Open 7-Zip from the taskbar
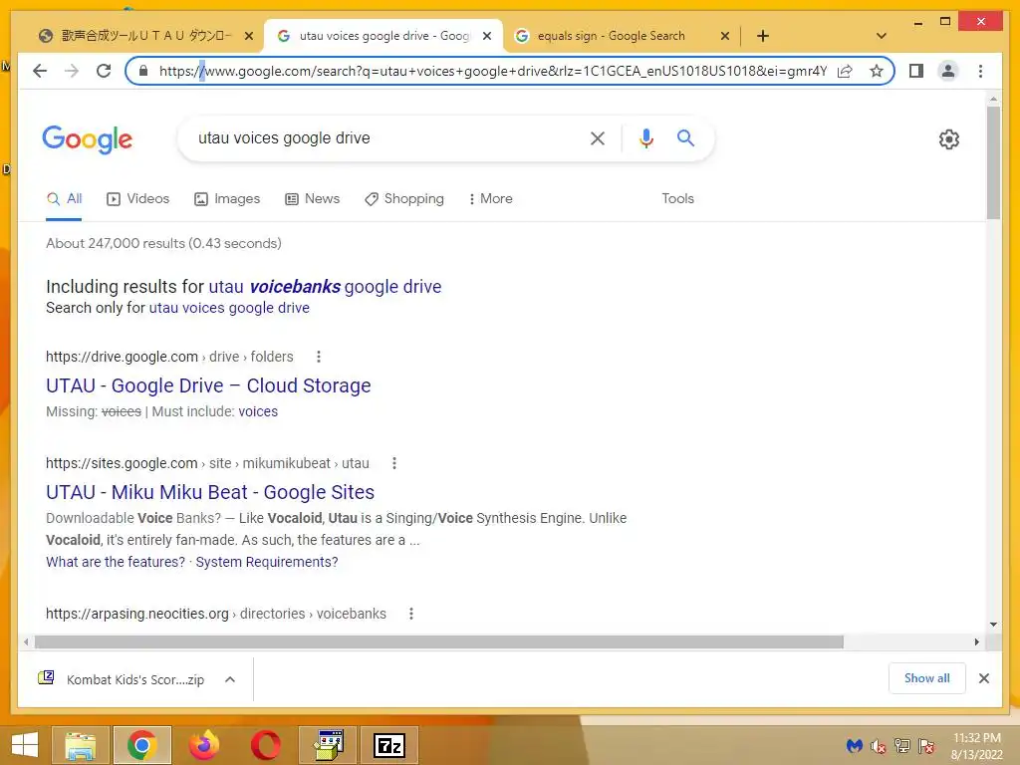 click(389, 745)
